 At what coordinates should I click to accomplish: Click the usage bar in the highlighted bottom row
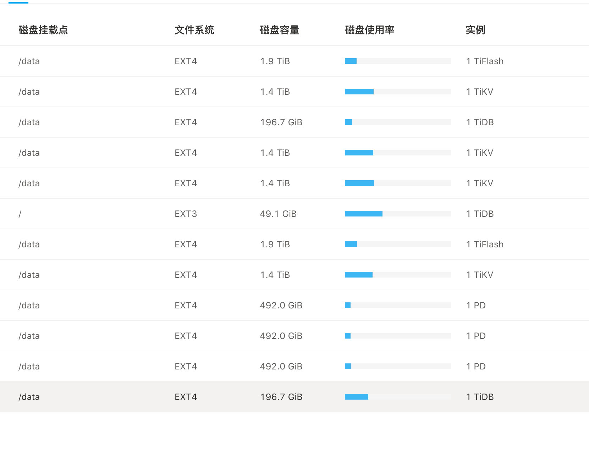(398, 397)
